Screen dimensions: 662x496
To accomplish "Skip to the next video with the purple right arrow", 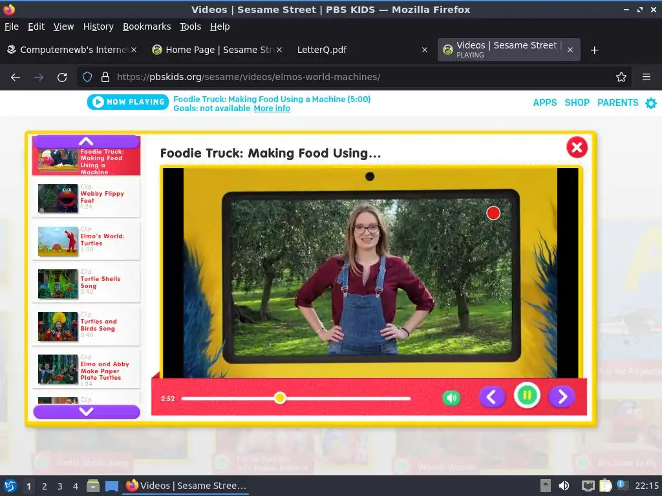I will click(x=562, y=397).
